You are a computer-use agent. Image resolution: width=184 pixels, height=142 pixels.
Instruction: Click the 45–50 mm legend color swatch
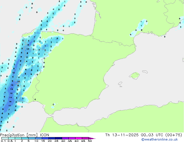click(85, 138)
